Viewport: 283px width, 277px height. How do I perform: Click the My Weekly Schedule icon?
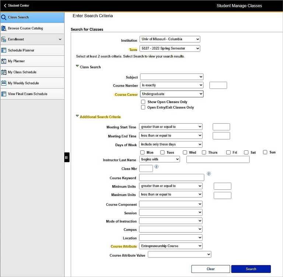[4, 83]
